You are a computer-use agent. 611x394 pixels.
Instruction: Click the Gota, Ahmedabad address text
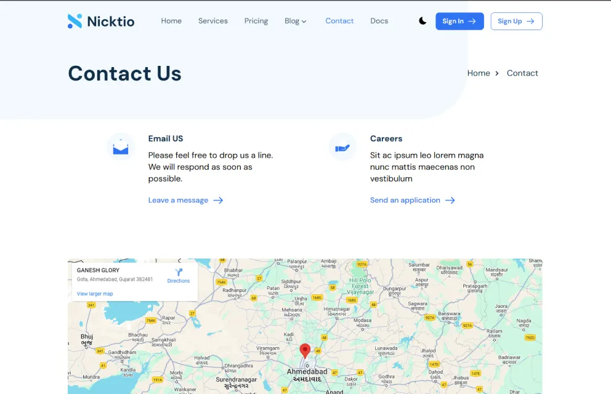tap(115, 279)
